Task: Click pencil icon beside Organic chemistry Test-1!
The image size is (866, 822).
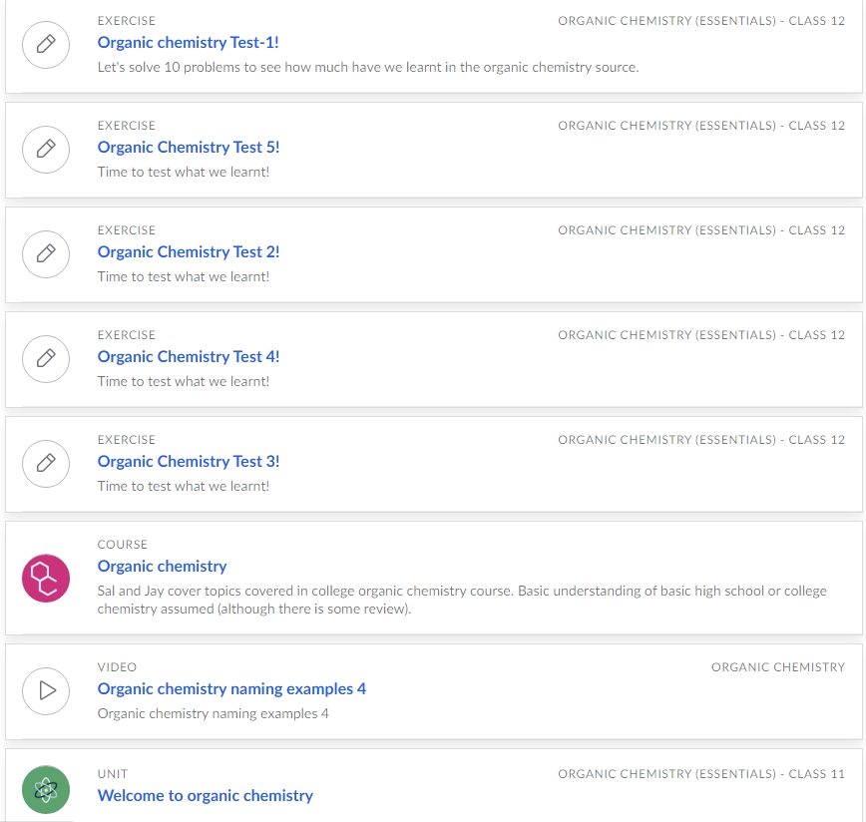Action: click(46, 45)
